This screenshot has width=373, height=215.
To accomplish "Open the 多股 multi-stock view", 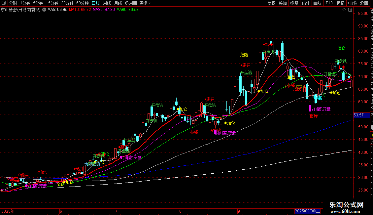I will tap(294, 3).
